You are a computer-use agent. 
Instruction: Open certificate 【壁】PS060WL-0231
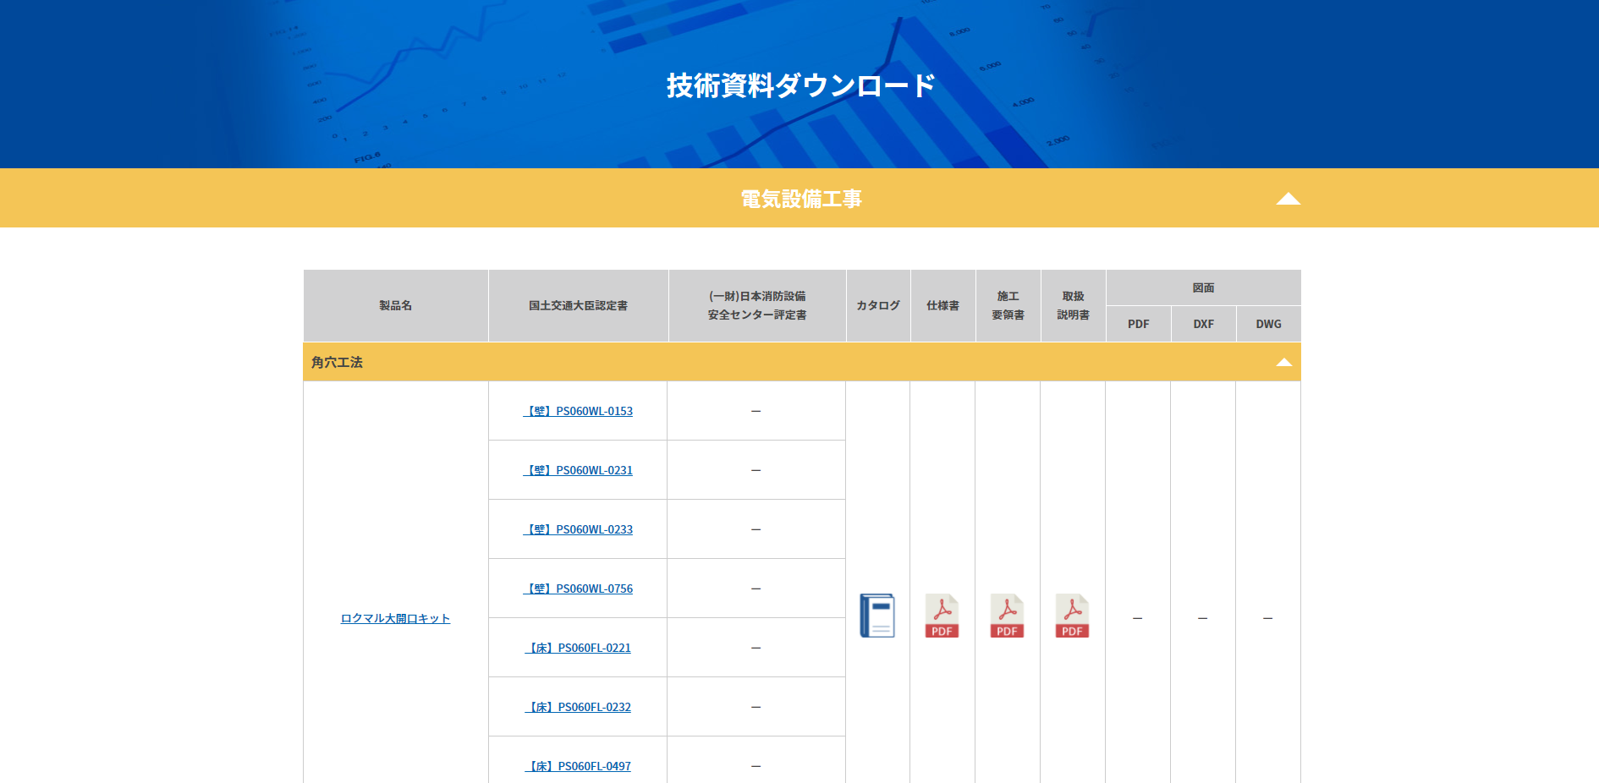coord(579,470)
